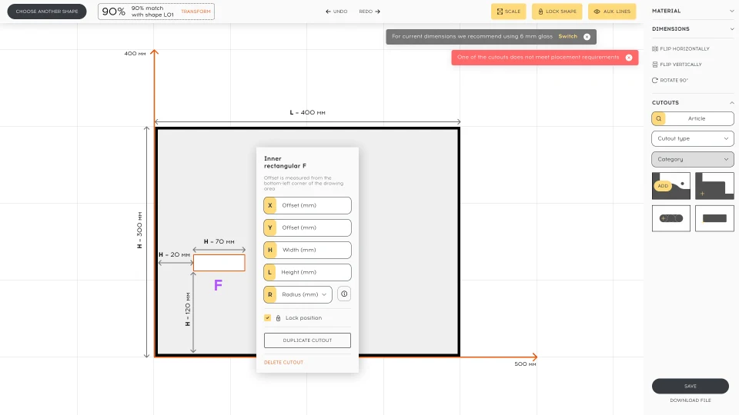Viewport: 739px width, 415px height.
Task: Open the Category dropdown
Action: (x=693, y=160)
